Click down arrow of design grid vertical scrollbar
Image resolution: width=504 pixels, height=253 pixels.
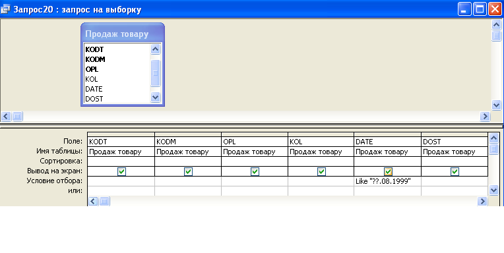click(x=493, y=190)
